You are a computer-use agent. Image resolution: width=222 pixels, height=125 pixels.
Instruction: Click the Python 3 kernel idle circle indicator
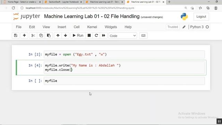(207, 27)
